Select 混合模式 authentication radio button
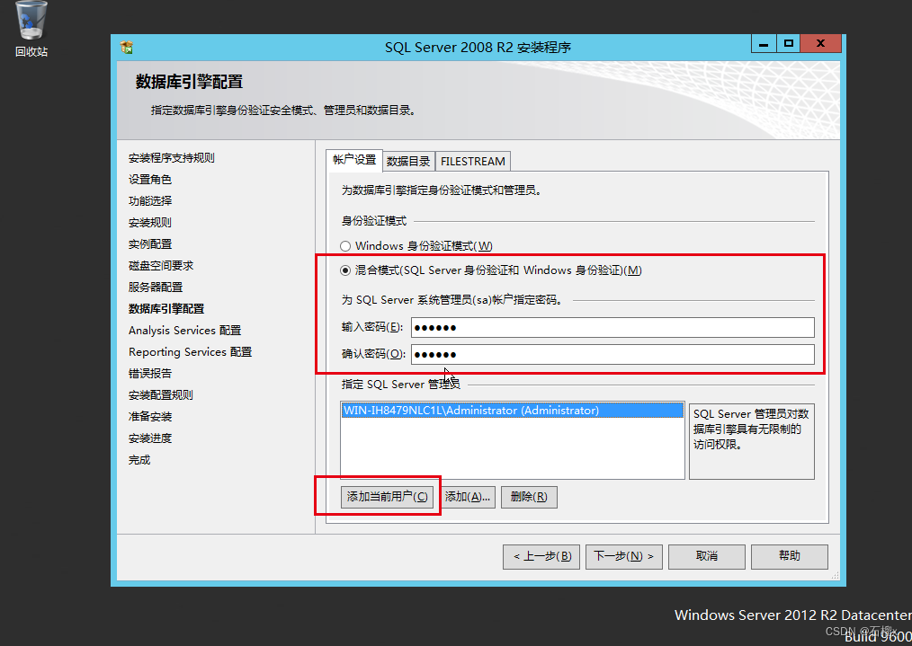 coord(345,270)
